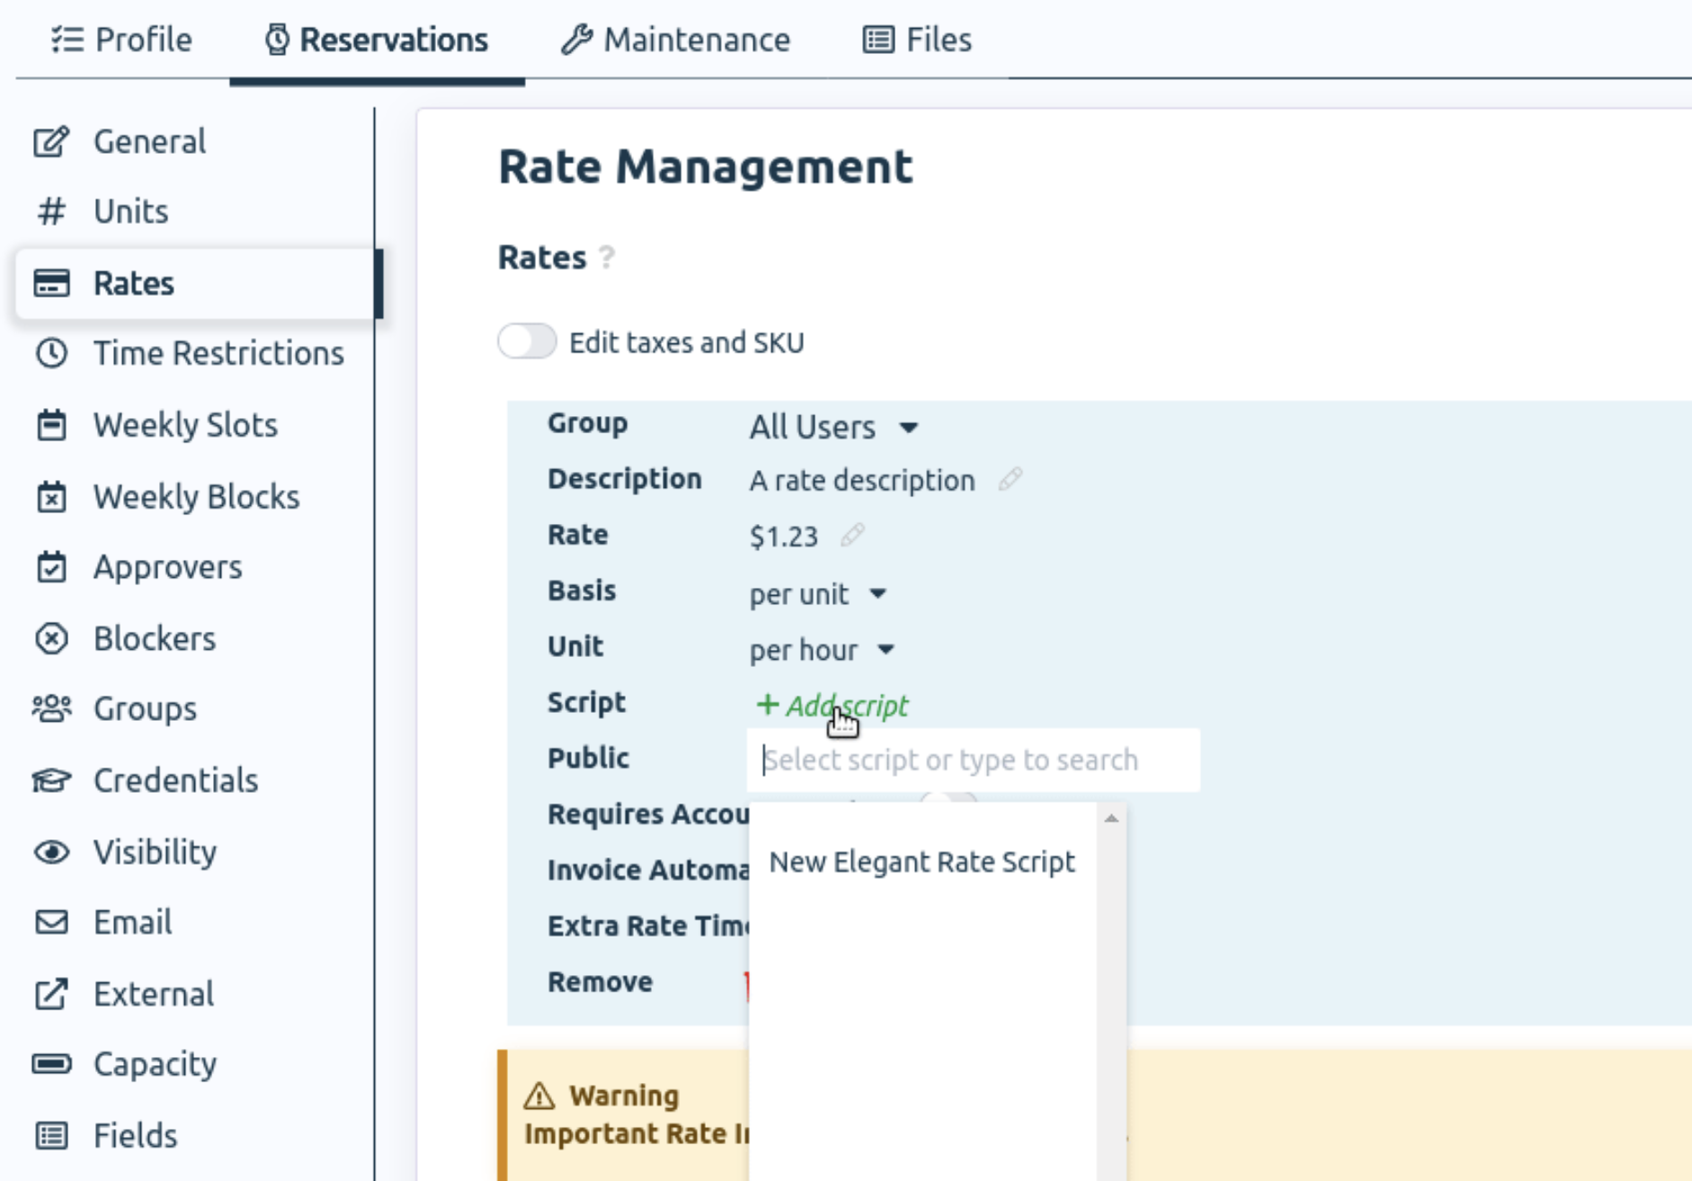Click the Weekly Slots calendar icon
The height and width of the screenshot is (1181, 1692).
coord(50,425)
